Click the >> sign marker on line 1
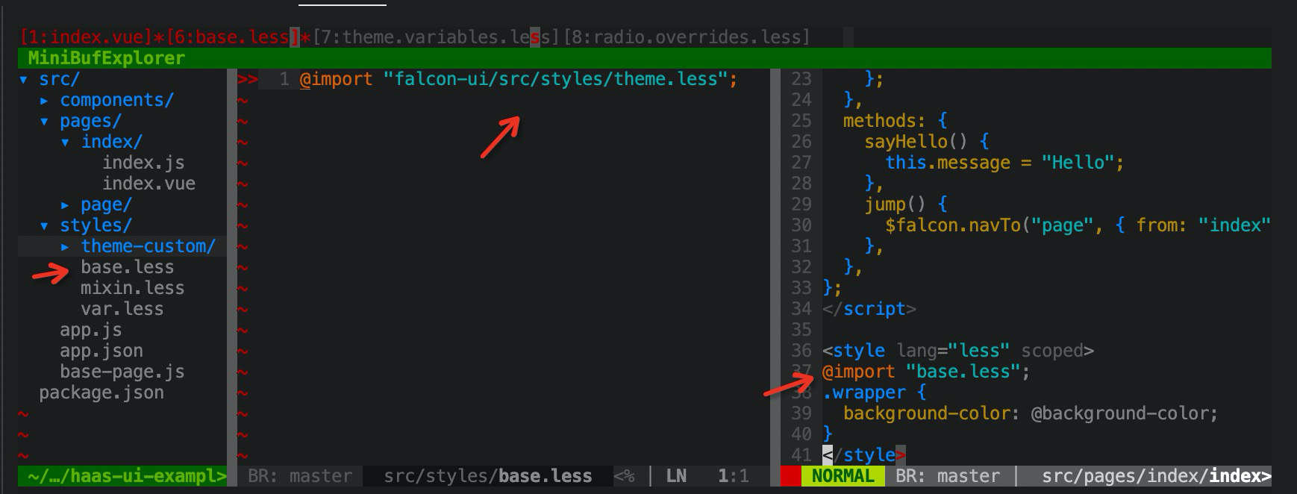Viewport: 1297px width, 494px height. click(247, 79)
